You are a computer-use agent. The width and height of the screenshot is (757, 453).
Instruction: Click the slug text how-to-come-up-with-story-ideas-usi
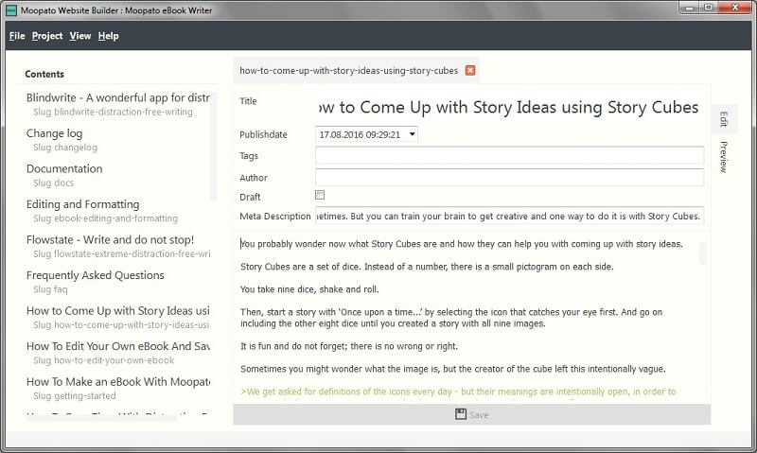[132, 325]
